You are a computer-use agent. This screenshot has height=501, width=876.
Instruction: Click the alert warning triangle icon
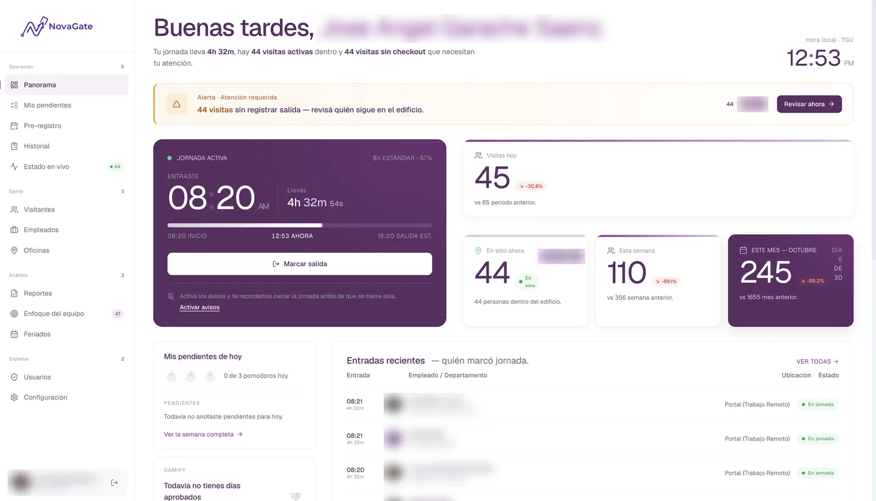(176, 104)
